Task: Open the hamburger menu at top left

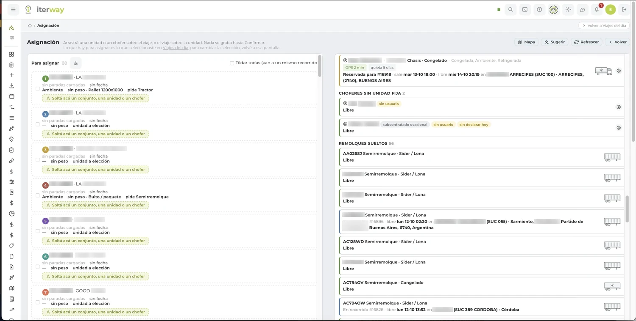Action: (13, 9)
